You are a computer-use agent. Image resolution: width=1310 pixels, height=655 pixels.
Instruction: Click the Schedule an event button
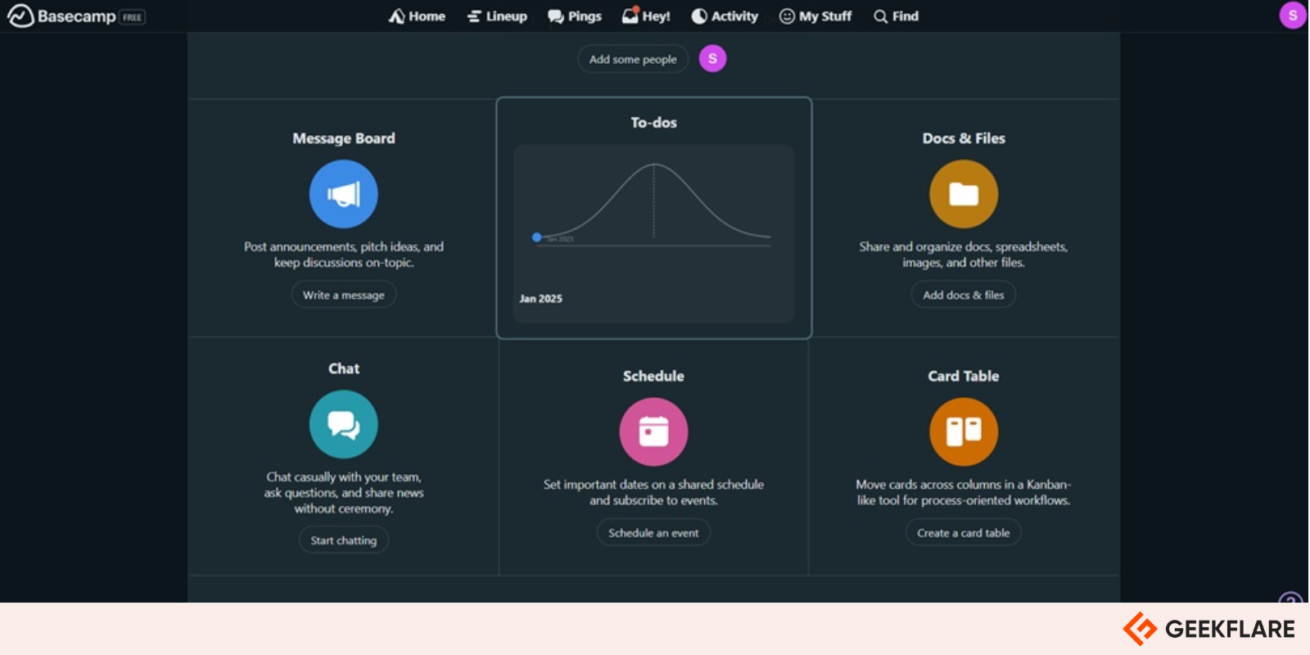point(653,533)
